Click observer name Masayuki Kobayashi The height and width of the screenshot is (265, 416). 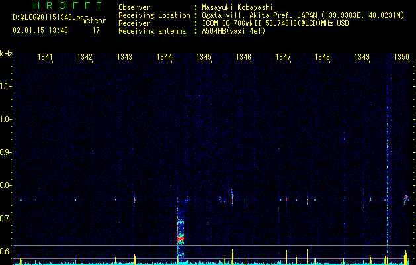(x=237, y=8)
